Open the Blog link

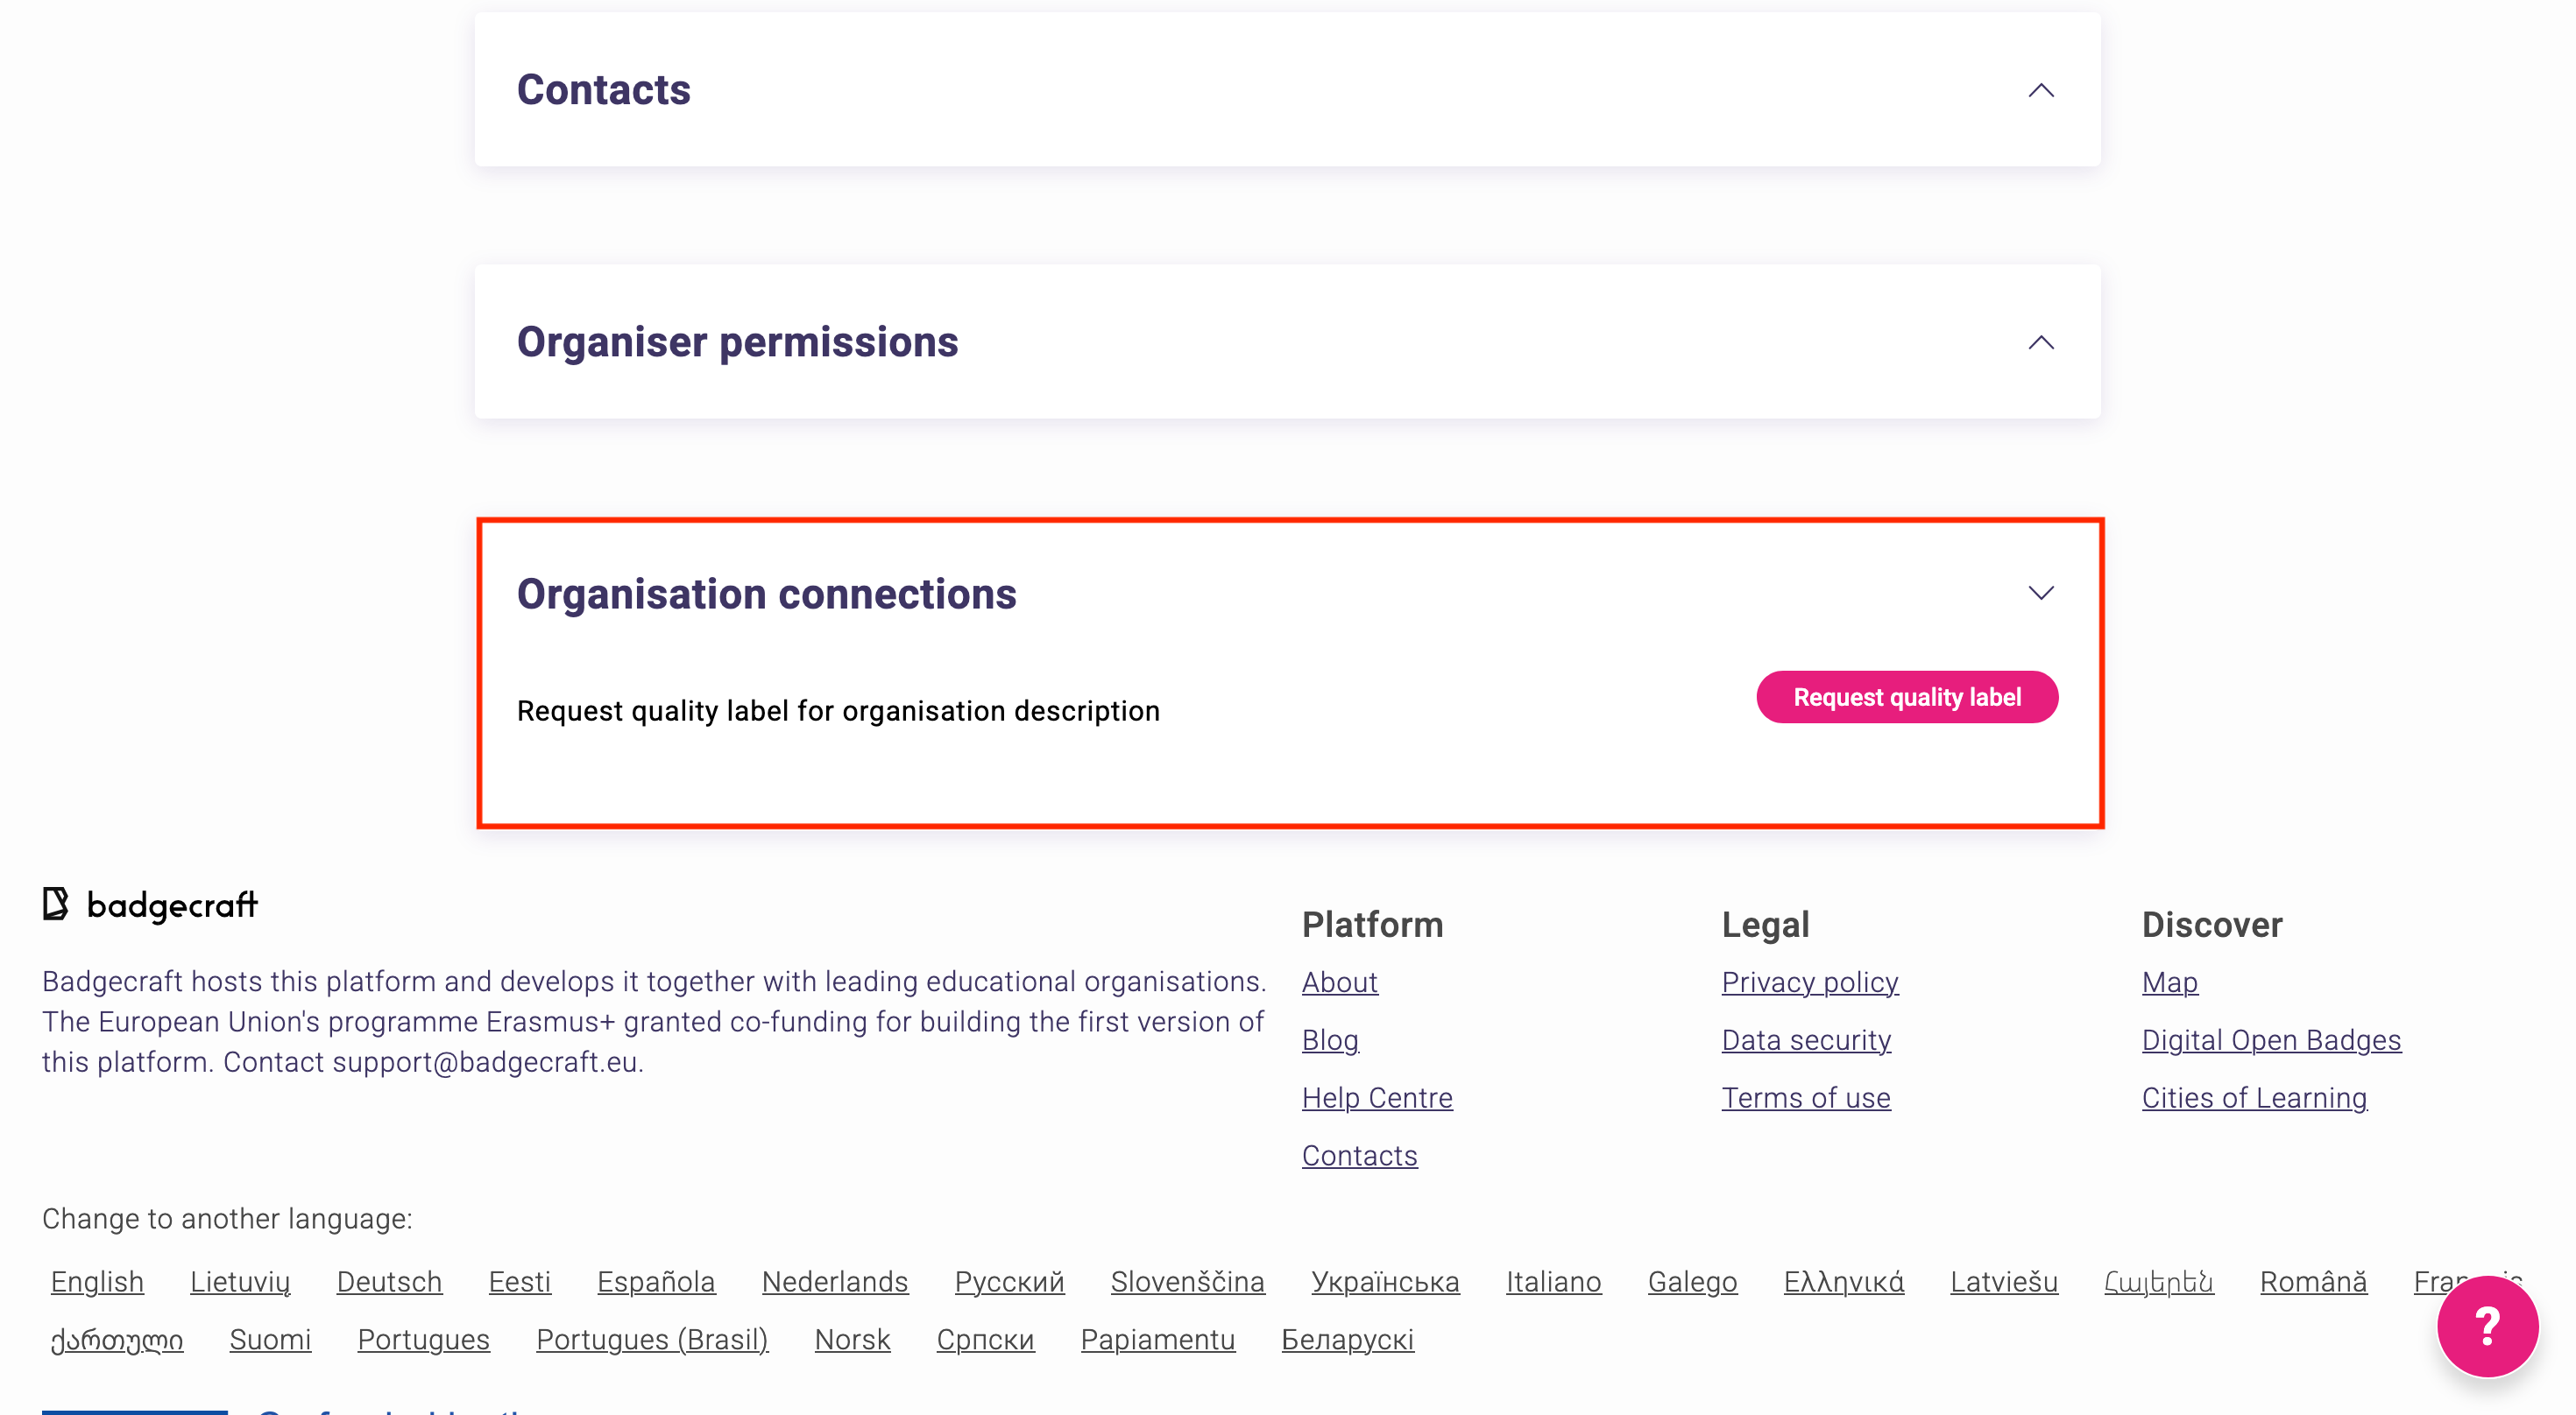1329,1040
